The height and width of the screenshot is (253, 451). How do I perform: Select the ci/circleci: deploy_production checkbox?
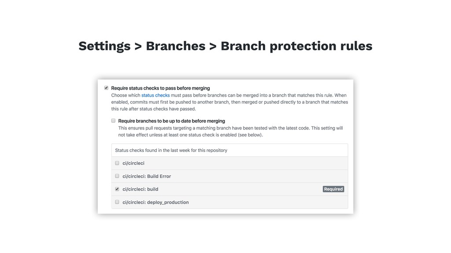(117, 202)
